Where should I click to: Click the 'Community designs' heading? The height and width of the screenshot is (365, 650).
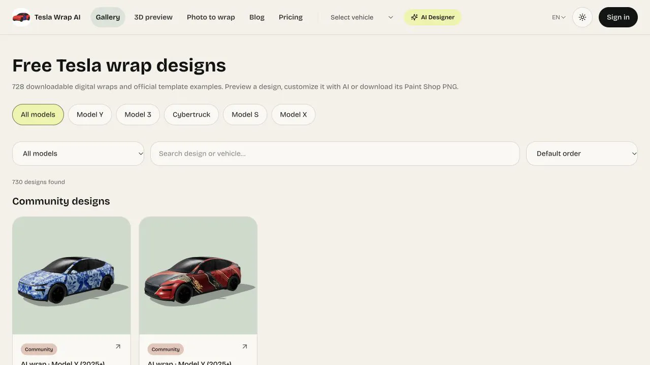tap(61, 201)
